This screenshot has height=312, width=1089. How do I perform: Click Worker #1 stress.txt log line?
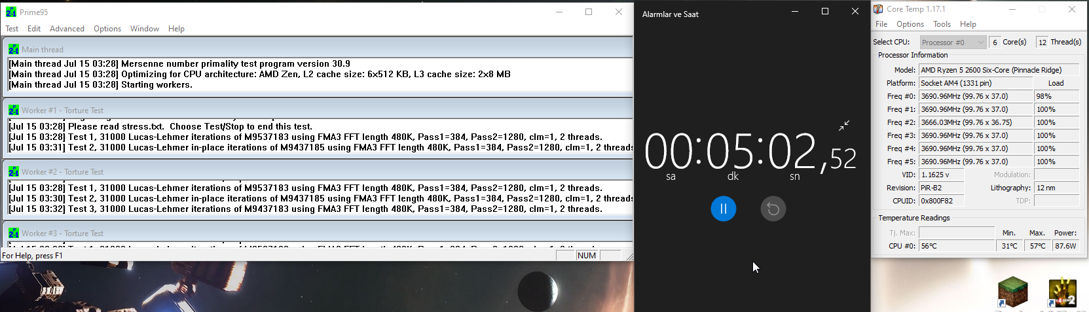(x=160, y=126)
